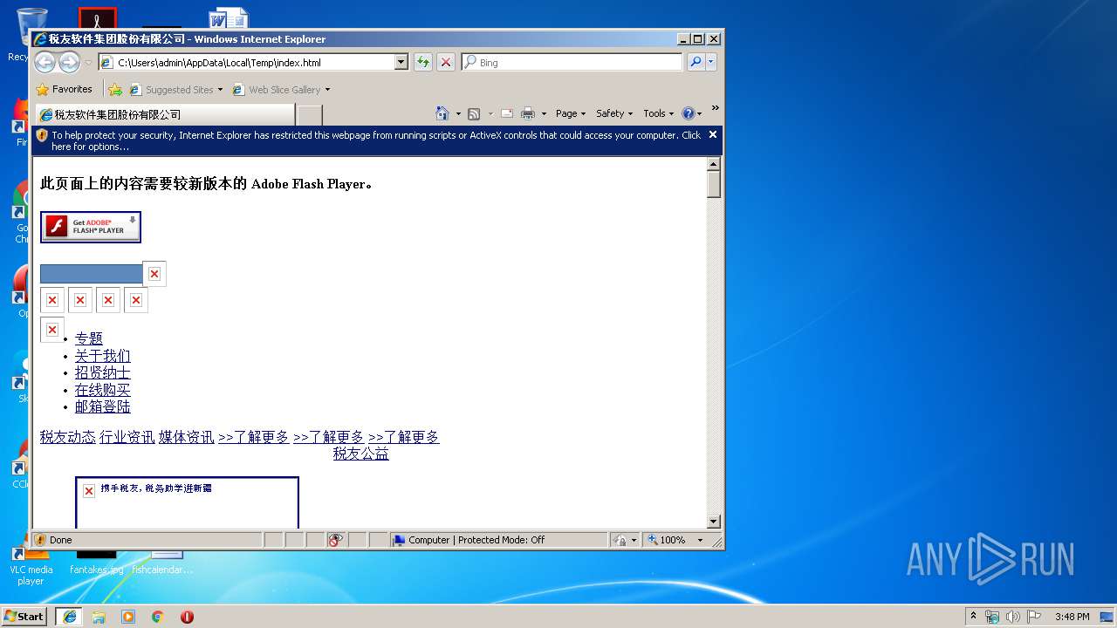Add to Favorites Bar via the star-arrow icon

tap(115, 89)
